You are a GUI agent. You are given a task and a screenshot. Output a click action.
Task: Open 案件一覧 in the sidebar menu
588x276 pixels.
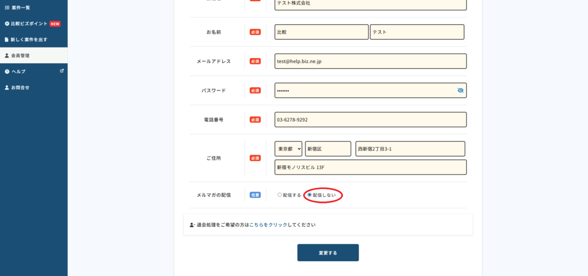(21, 7)
